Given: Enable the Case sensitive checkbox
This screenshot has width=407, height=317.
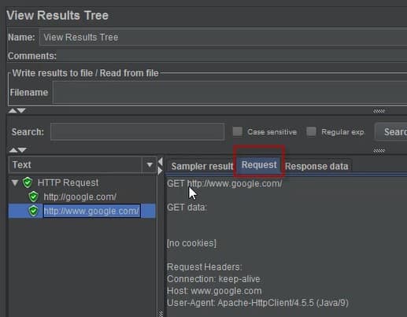Looking at the screenshot, I should point(238,131).
